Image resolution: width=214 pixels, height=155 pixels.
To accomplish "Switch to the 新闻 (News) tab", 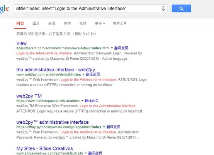I will click(52, 23).
